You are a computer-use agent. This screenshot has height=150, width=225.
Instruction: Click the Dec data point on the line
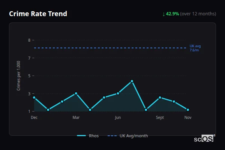pos(34,97)
